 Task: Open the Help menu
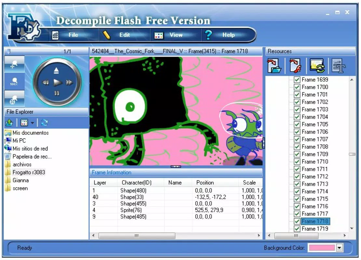pos(228,35)
